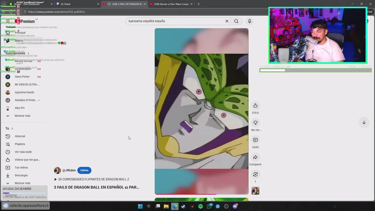
Task: Open Steam from the taskbar
Action: click(x=183, y=206)
